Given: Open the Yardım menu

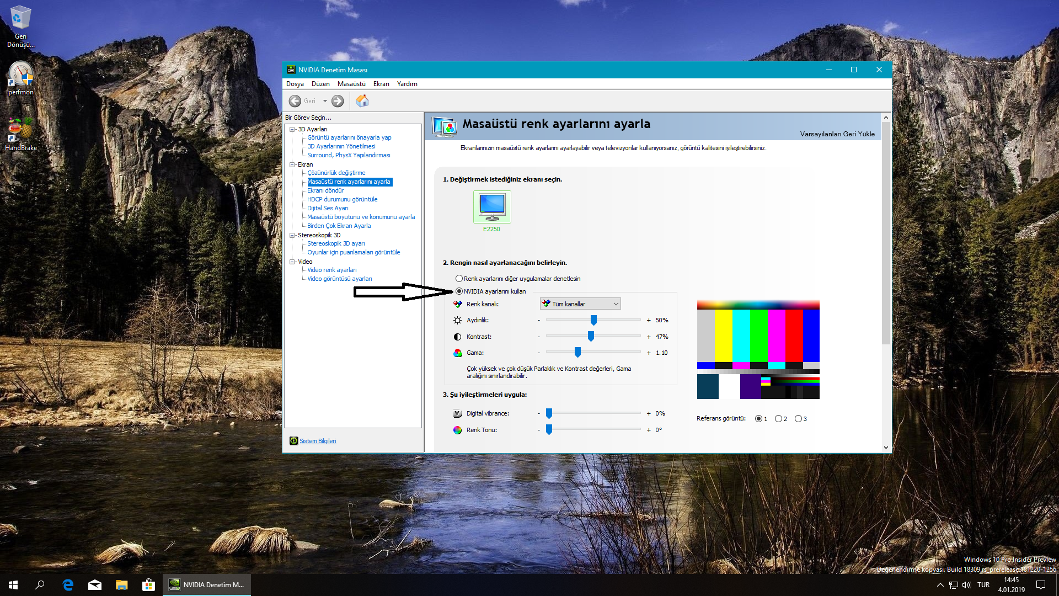Looking at the screenshot, I should [x=407, y=84].
